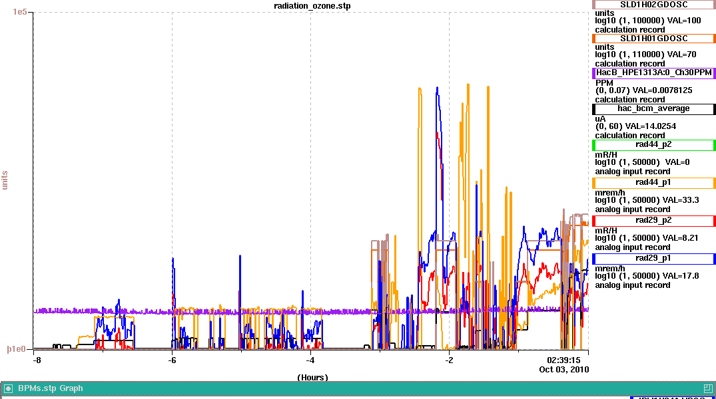716x399 pixels.
Task: Click the -4 hours axis tick label
Action: pos(310,360)
